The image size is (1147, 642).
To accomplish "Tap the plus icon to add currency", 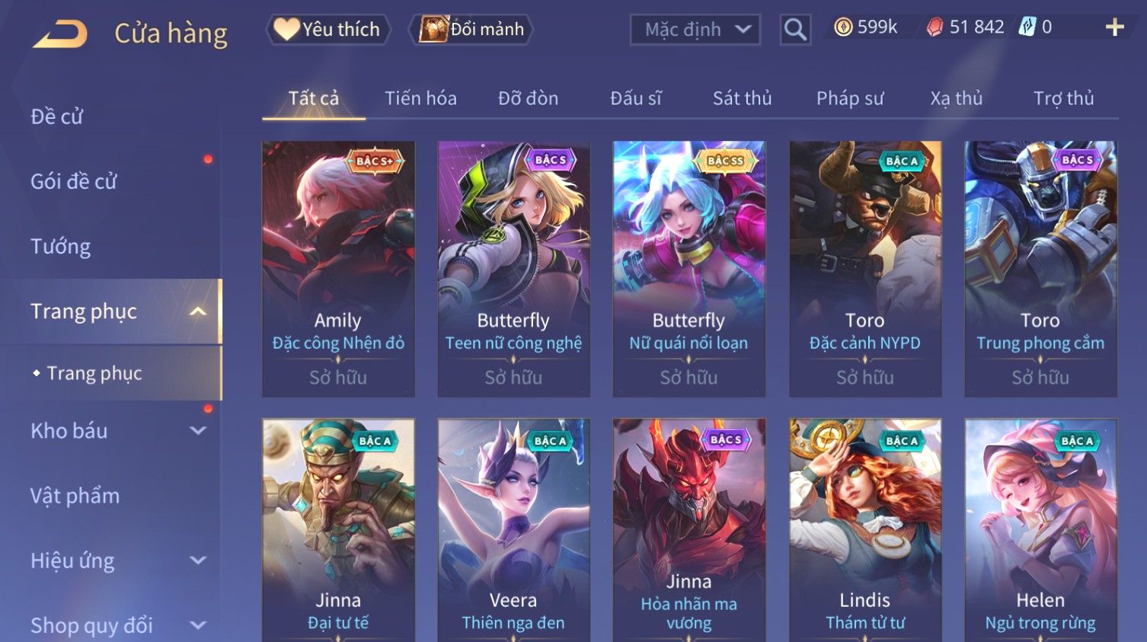I will click(1115, 27).
